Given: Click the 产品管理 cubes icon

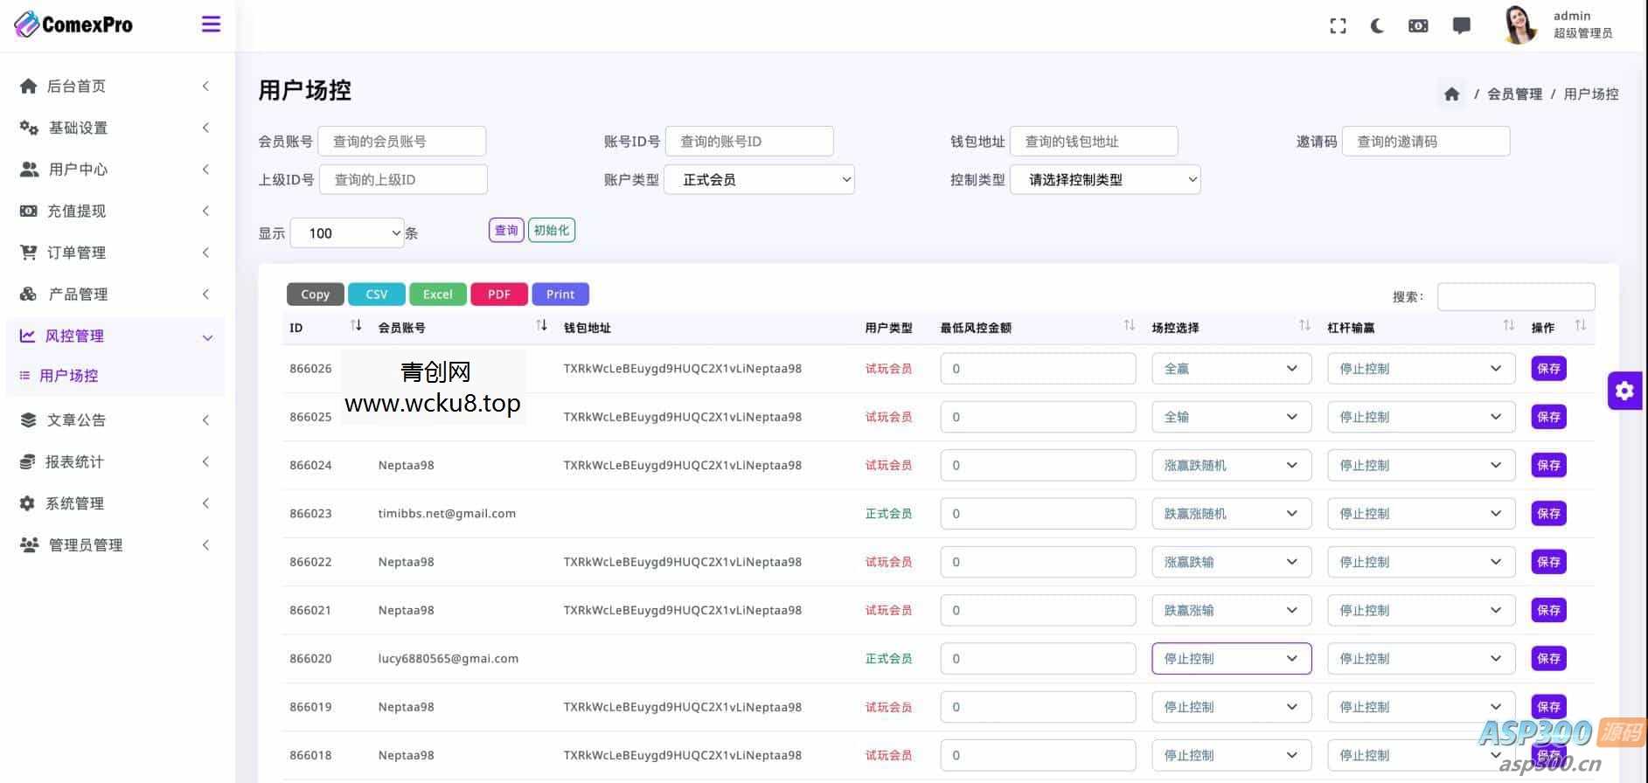Looking at the screenshot, I should pyautogui.click(x=29, y=294).
